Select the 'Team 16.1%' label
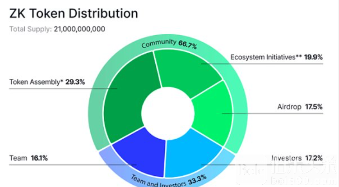Screen dimensions: 339x187 click(x=28, y=158)
